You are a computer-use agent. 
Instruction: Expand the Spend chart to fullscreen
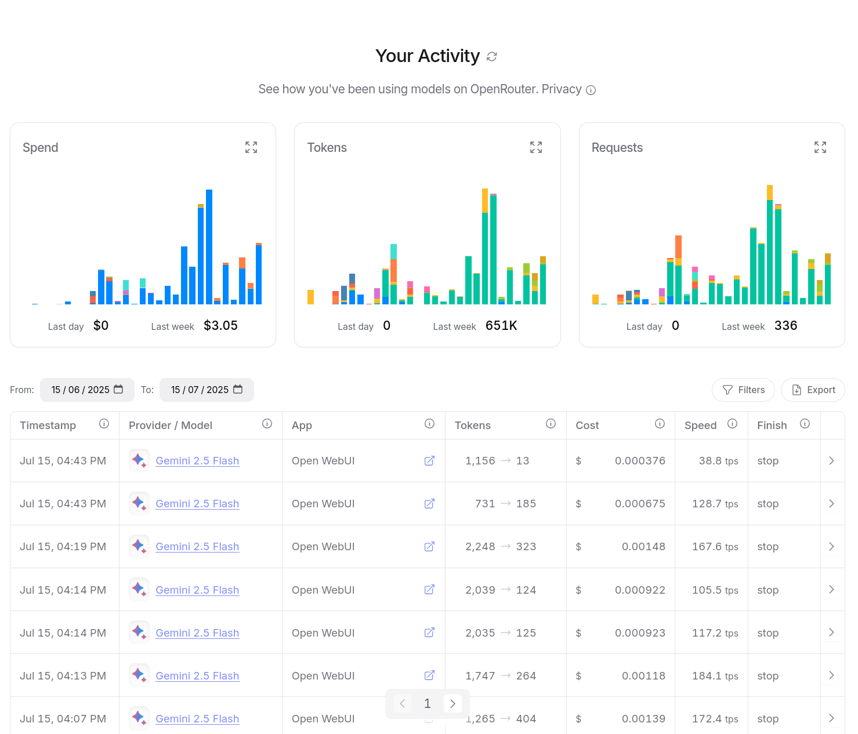251,147
